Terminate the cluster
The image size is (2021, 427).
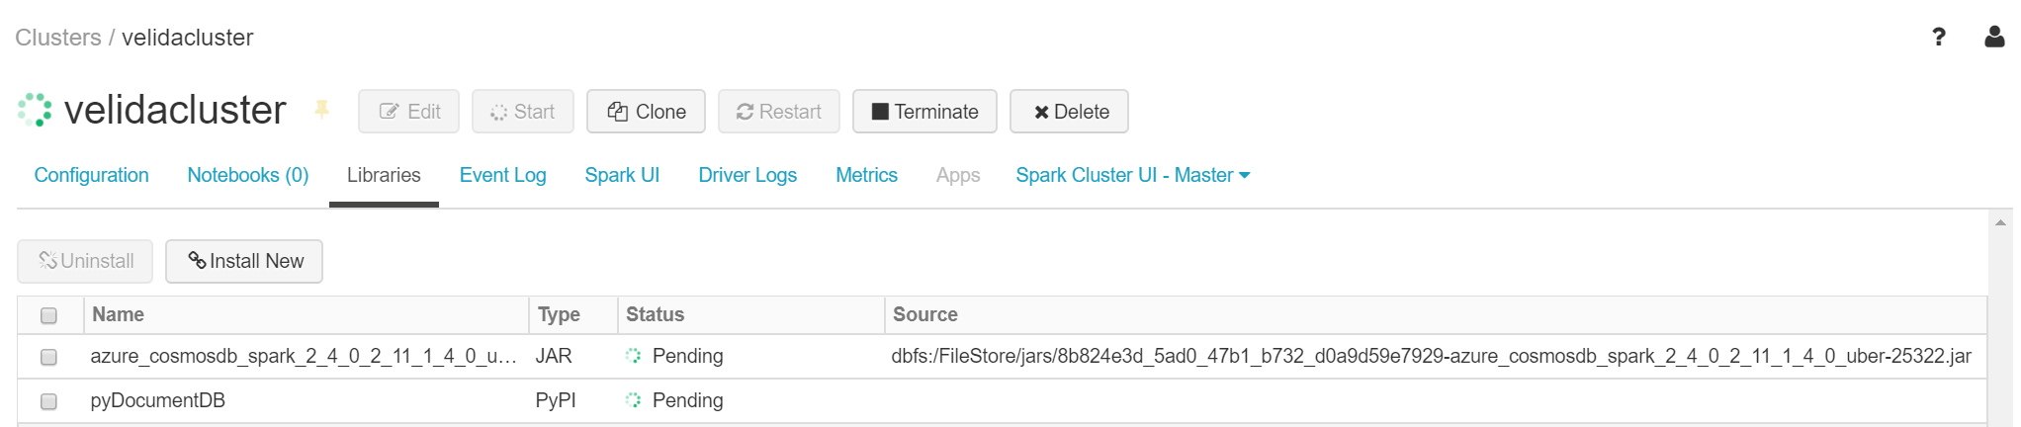click(x=924, y=112)
